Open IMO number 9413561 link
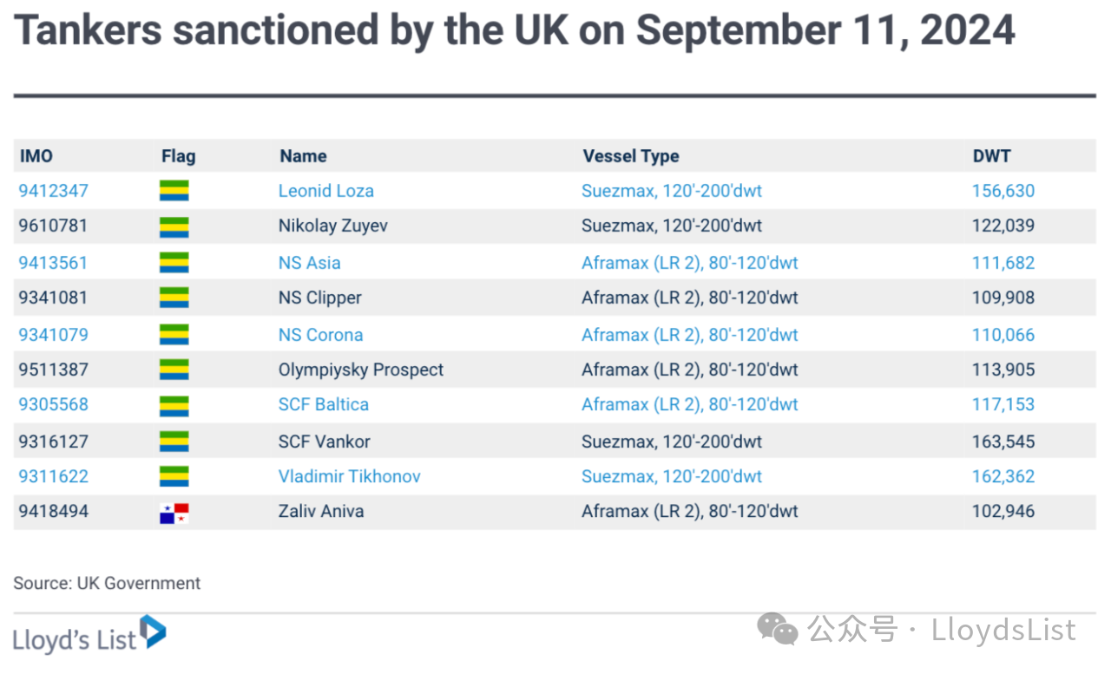The width and height of the screenshot is (1111, 674). pos(54,263)
